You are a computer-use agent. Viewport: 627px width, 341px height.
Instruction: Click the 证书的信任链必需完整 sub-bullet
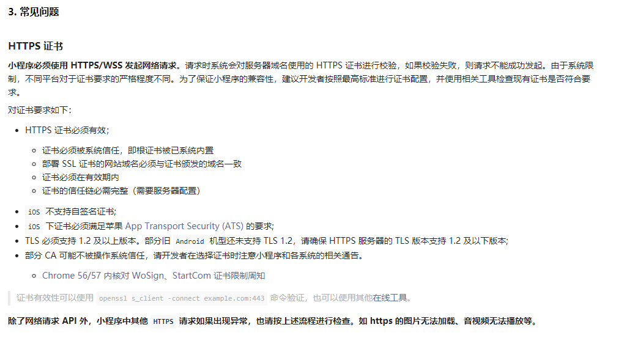tap(121, 191)
